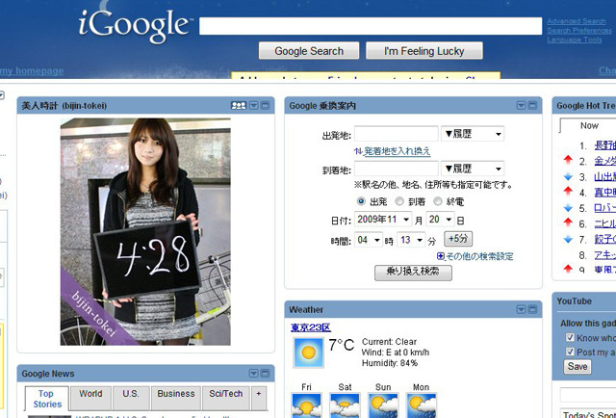Click the bijin-tokei clock photo

point(145,231)
